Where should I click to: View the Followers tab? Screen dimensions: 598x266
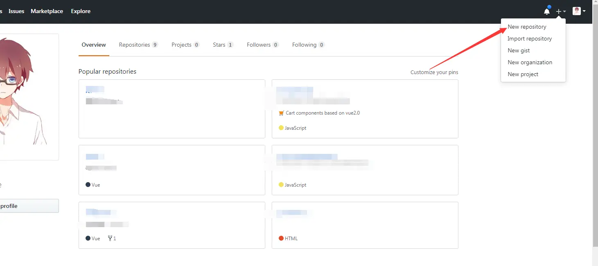(263, 45)
